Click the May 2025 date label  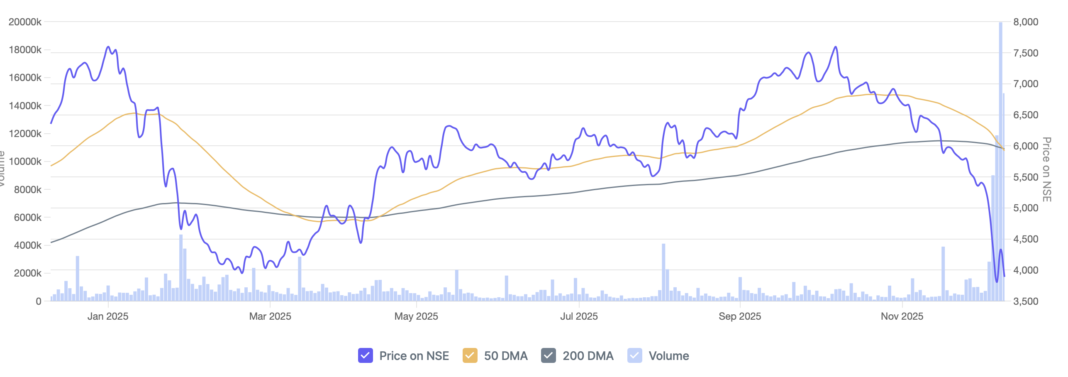pyautogui.click(x=416, y=316)
